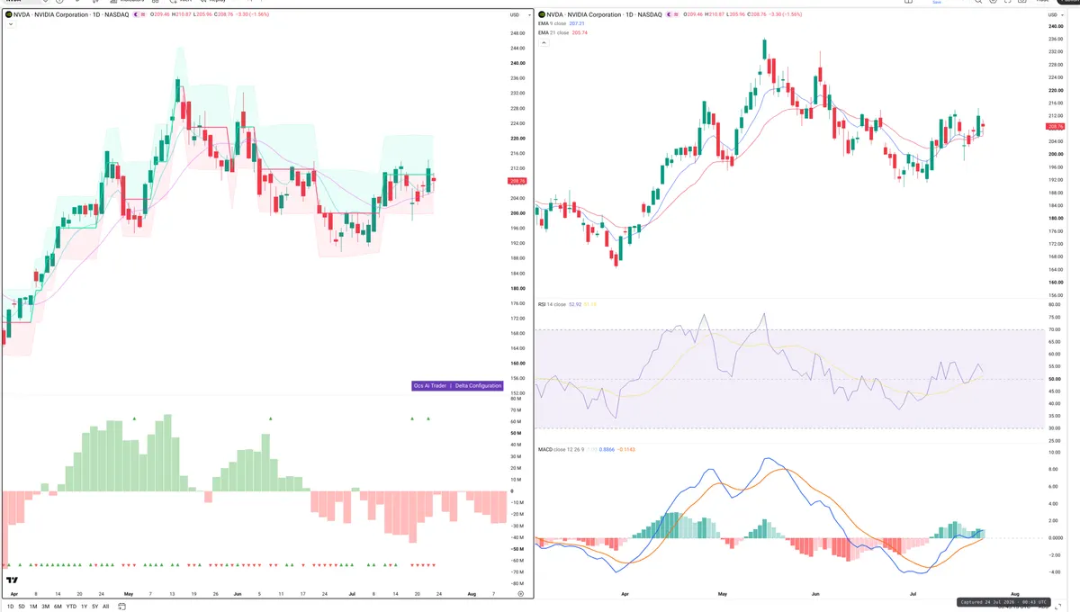Screen dimensions: 1080x612
Task: Click the Aug label on left chart time axis
Action: [472, 594]
